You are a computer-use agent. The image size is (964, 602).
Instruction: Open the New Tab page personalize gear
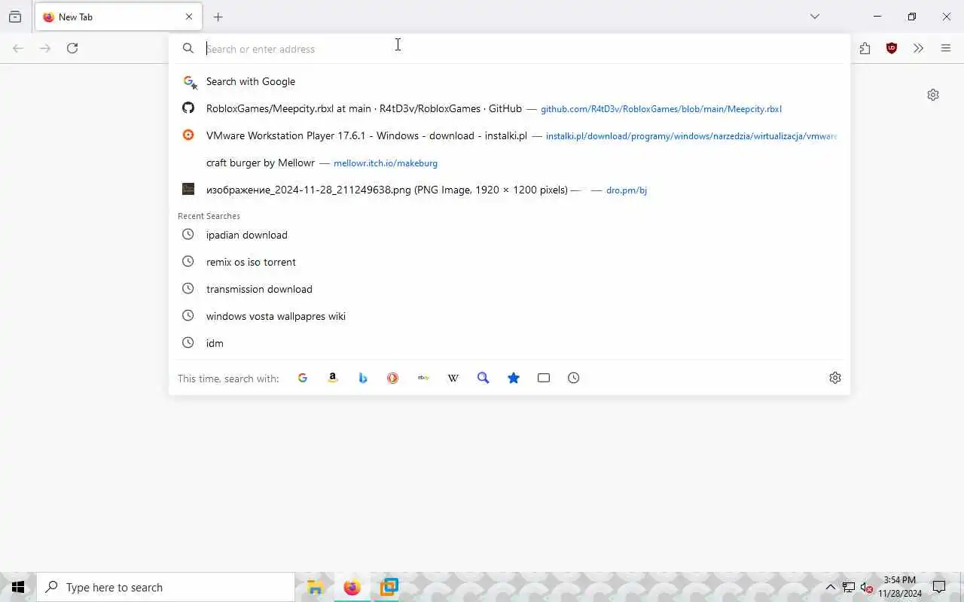tap(933, 95)
